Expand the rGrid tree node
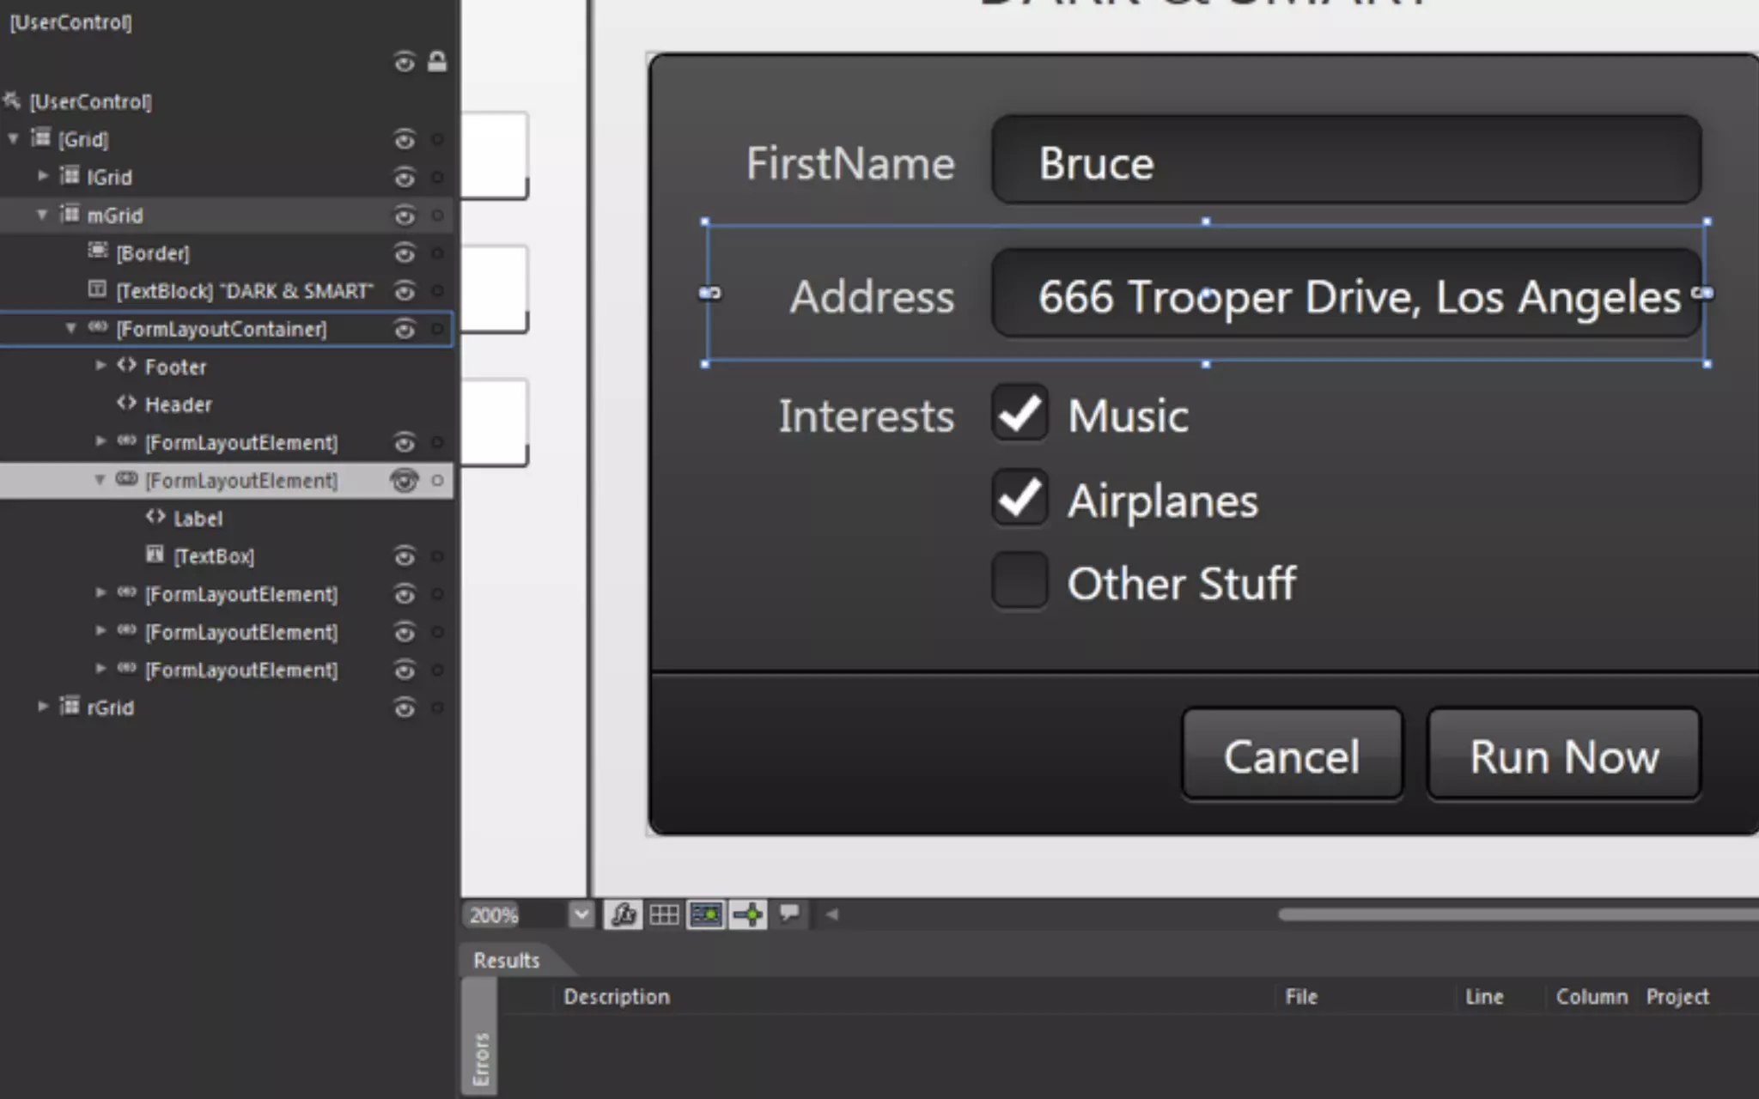This screenshot has width=1759, height=1099. [42, 707]
